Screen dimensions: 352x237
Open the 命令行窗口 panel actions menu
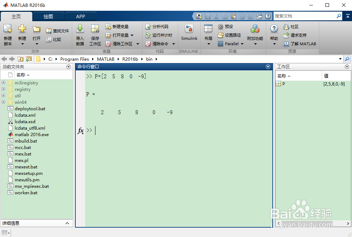[268, 67]
